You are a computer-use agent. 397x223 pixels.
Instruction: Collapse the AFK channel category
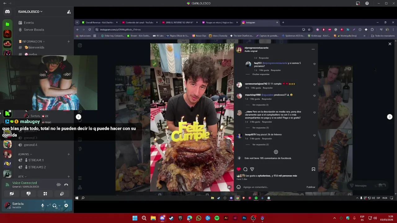click(x=22, y=177)
